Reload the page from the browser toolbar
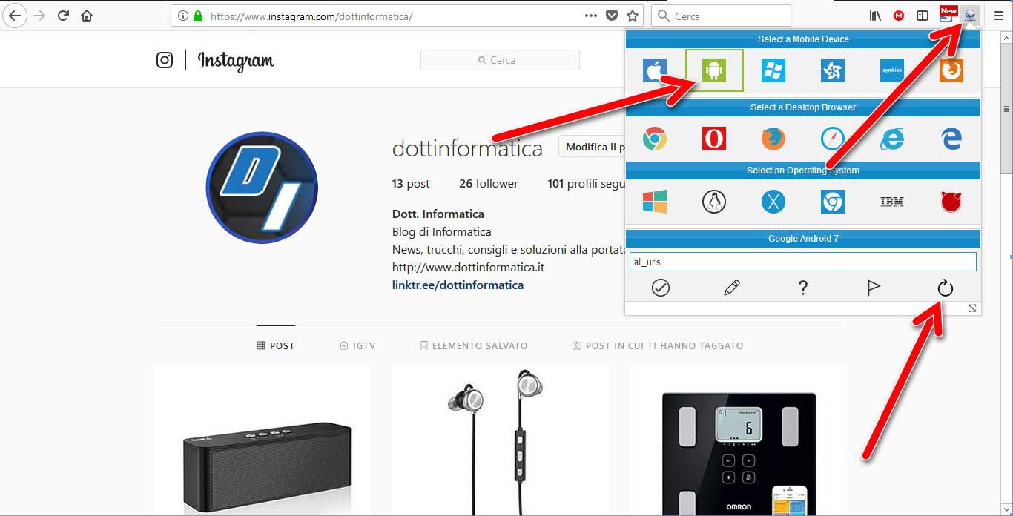1013x516 pixels. pos(64,16)
